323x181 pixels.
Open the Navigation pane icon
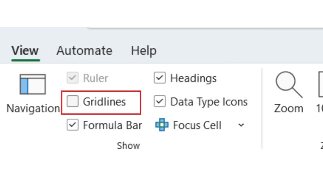(x=33, y=84)
